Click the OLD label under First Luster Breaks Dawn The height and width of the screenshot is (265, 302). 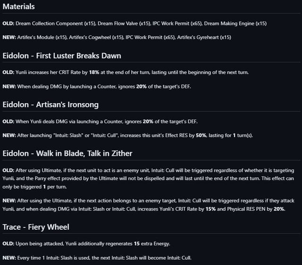point(8,72)
